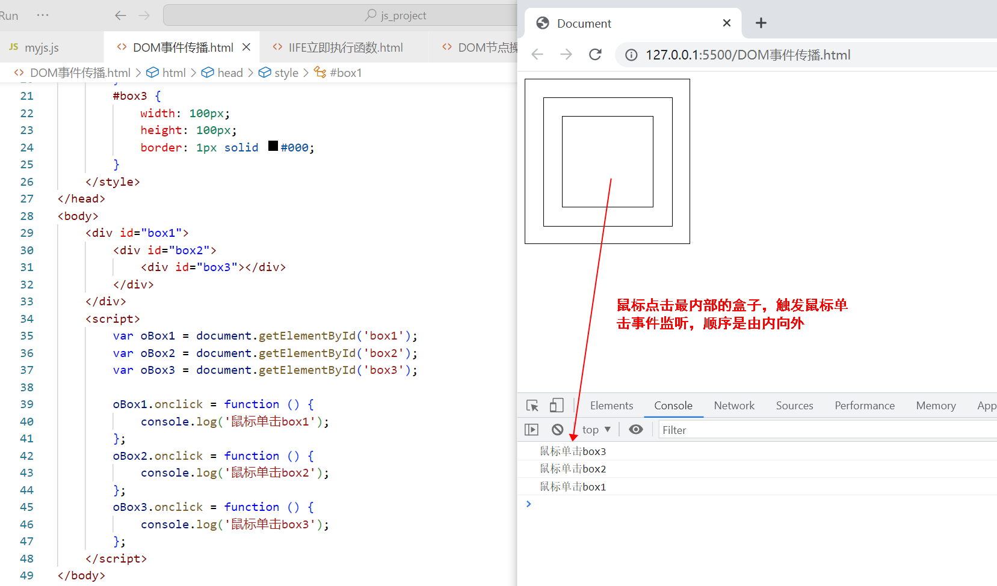Open the #box1 breadcrumb segment
The width and height of the screenshot is (997, 586).
click(x=345, y=73)
